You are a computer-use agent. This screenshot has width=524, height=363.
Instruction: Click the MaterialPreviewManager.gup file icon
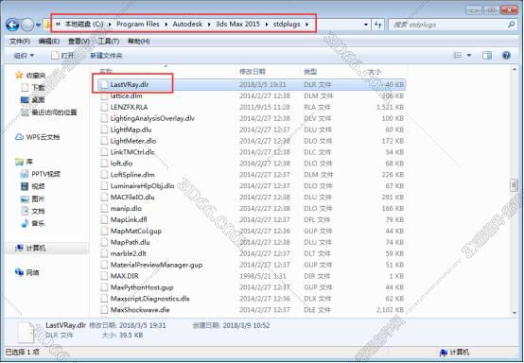(x=104, y=265)
